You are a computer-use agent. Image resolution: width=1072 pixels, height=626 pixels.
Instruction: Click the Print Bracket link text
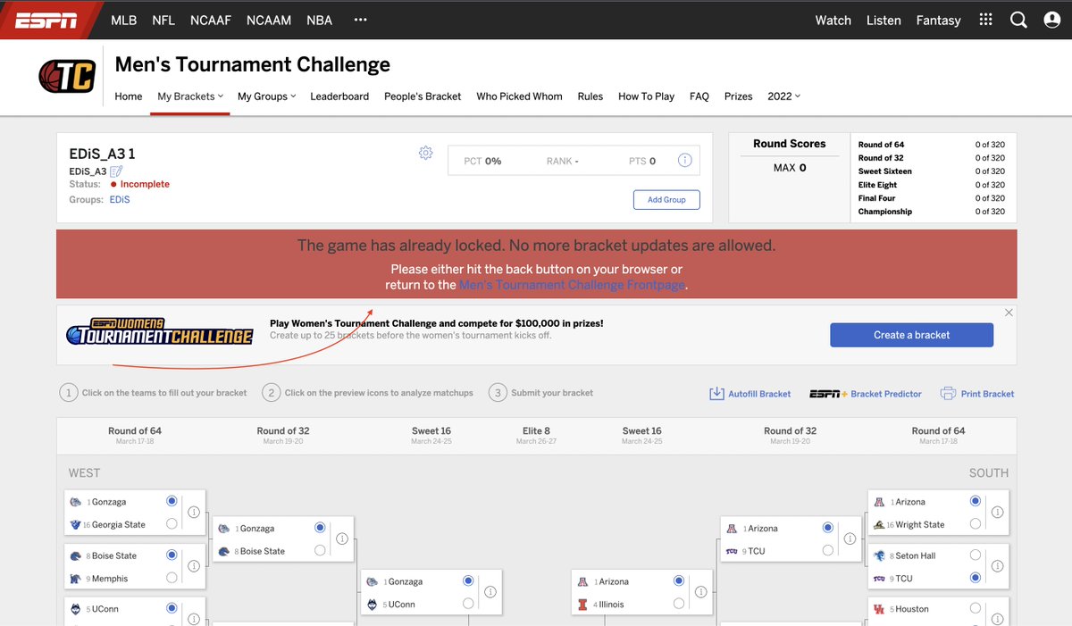[x=987, y=394]
